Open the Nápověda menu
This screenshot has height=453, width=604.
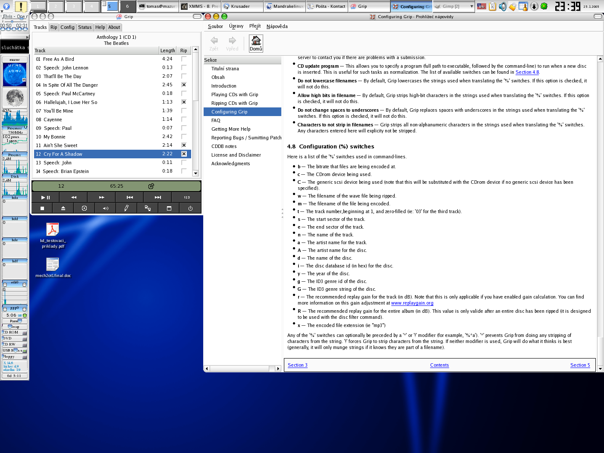277,26
